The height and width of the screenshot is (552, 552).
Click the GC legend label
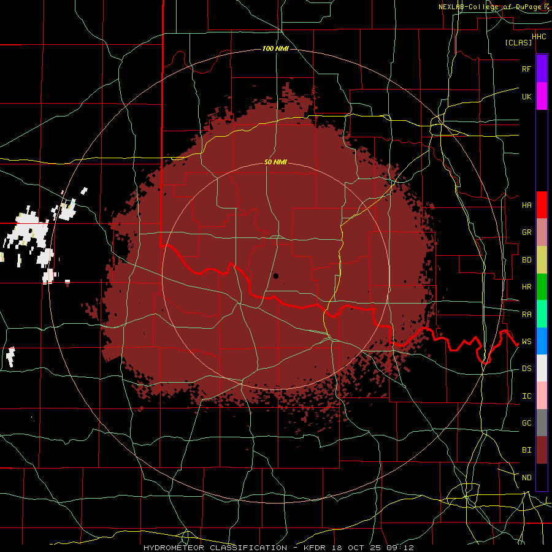click(x=526, y=423)
